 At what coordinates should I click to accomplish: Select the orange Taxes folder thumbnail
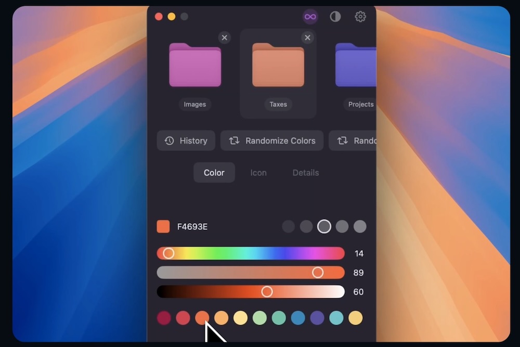(278, 65)
